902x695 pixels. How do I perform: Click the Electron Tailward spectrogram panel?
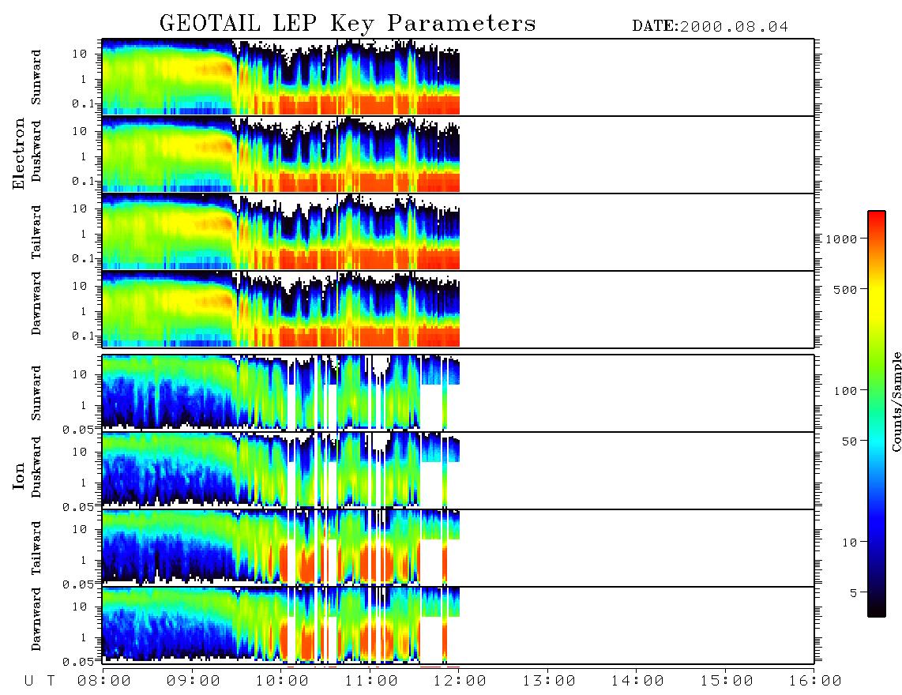[x=458, y=232]
